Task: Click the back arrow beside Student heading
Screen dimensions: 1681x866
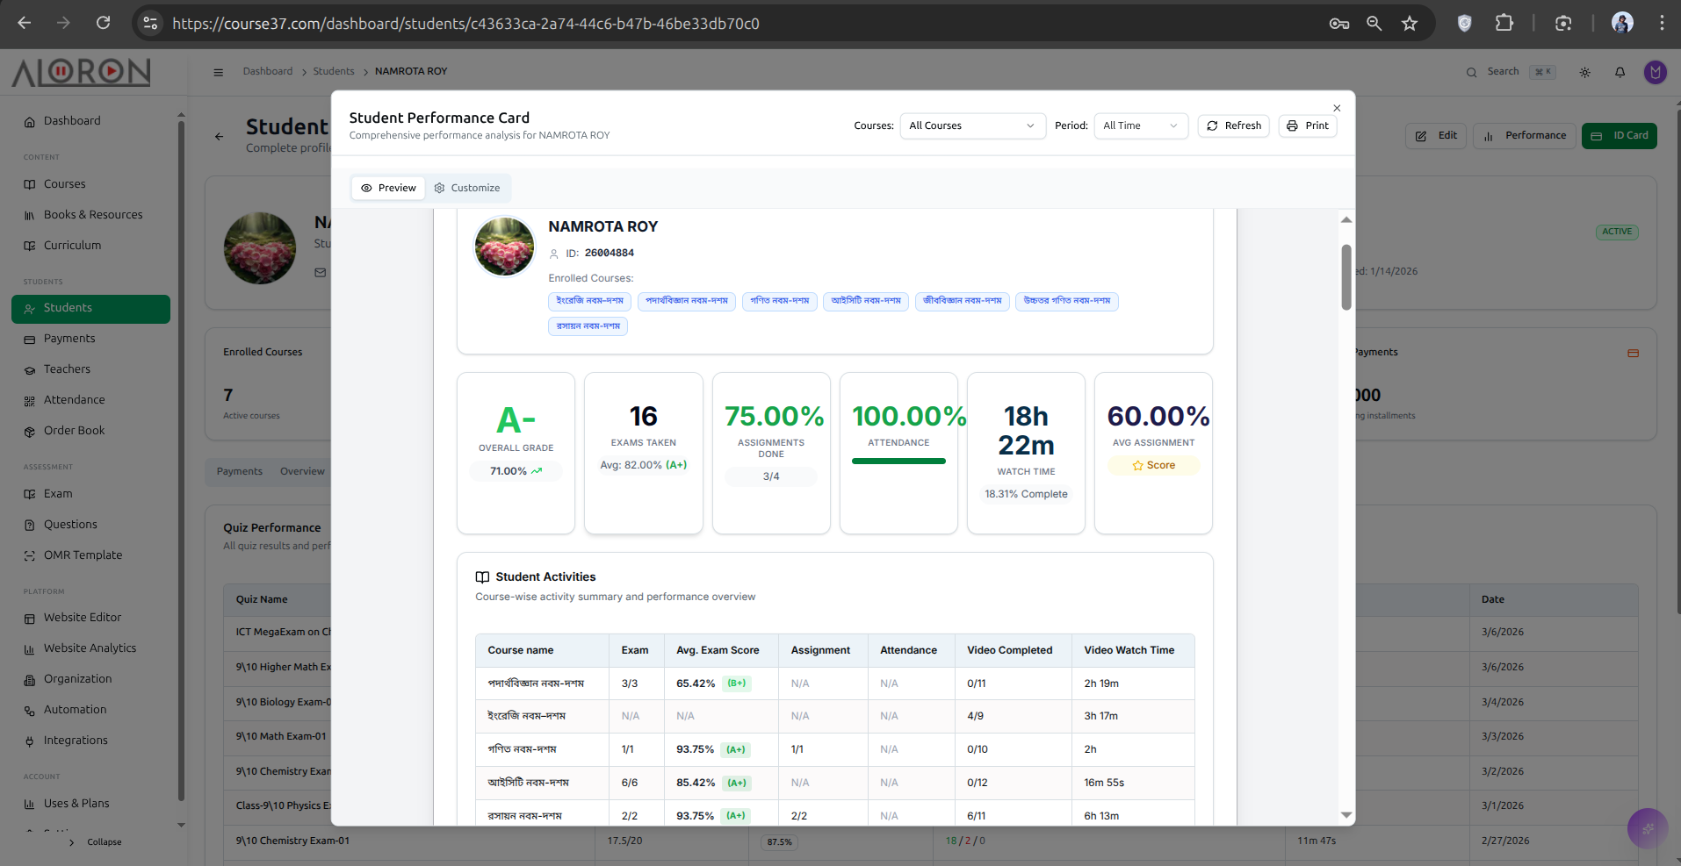Action: click(220, 136)
